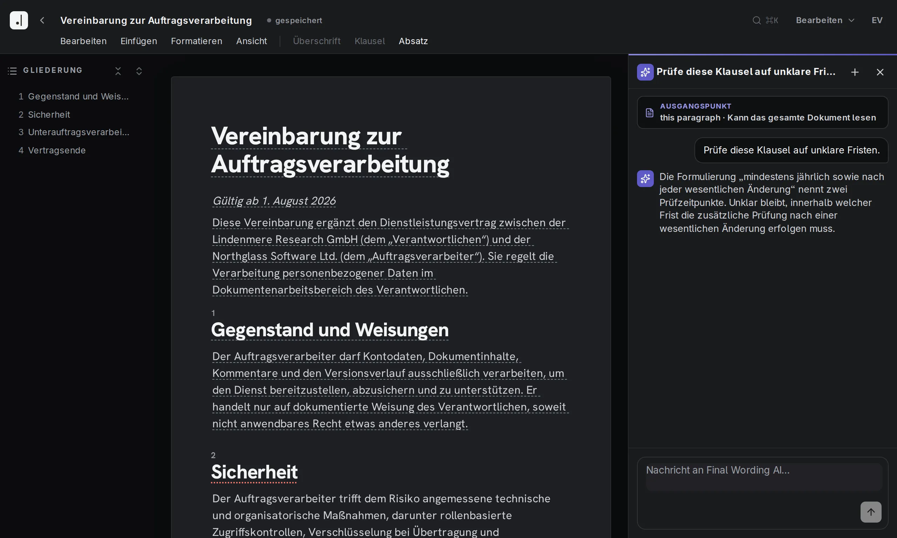Click the Ausgangspunkt context card

coord(762,112)
